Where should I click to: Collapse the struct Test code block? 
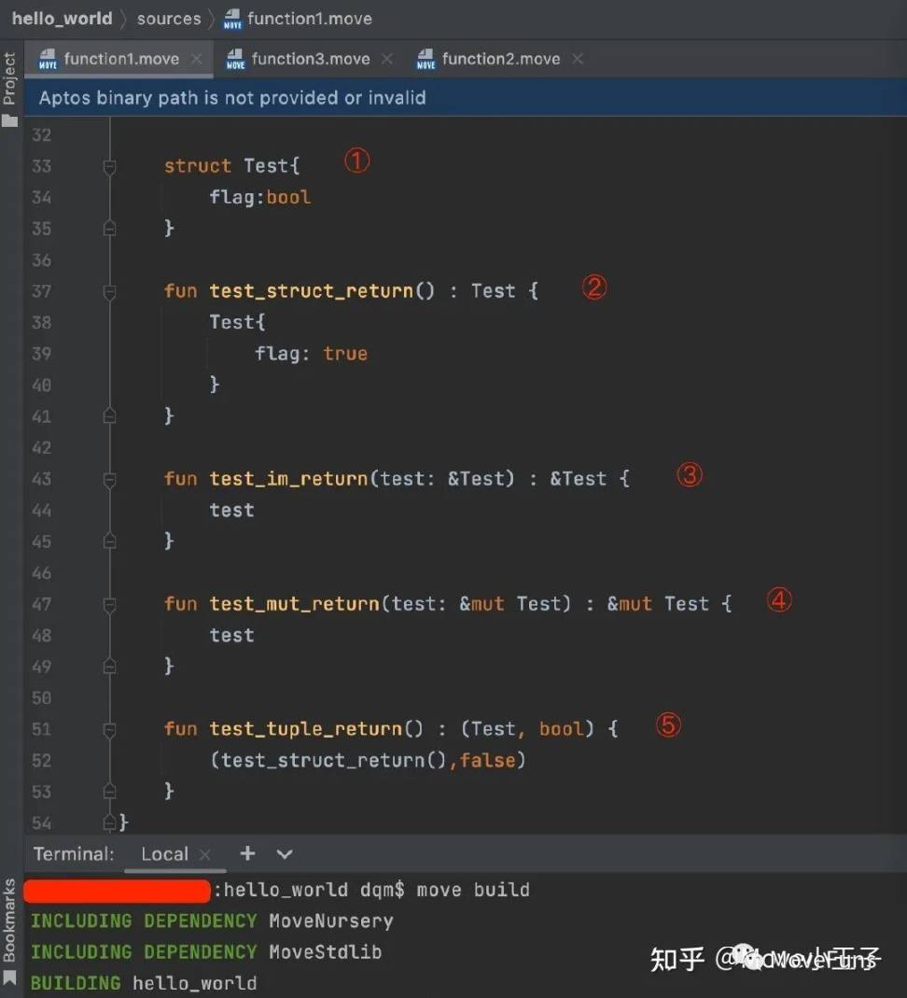tap(109, 166)
